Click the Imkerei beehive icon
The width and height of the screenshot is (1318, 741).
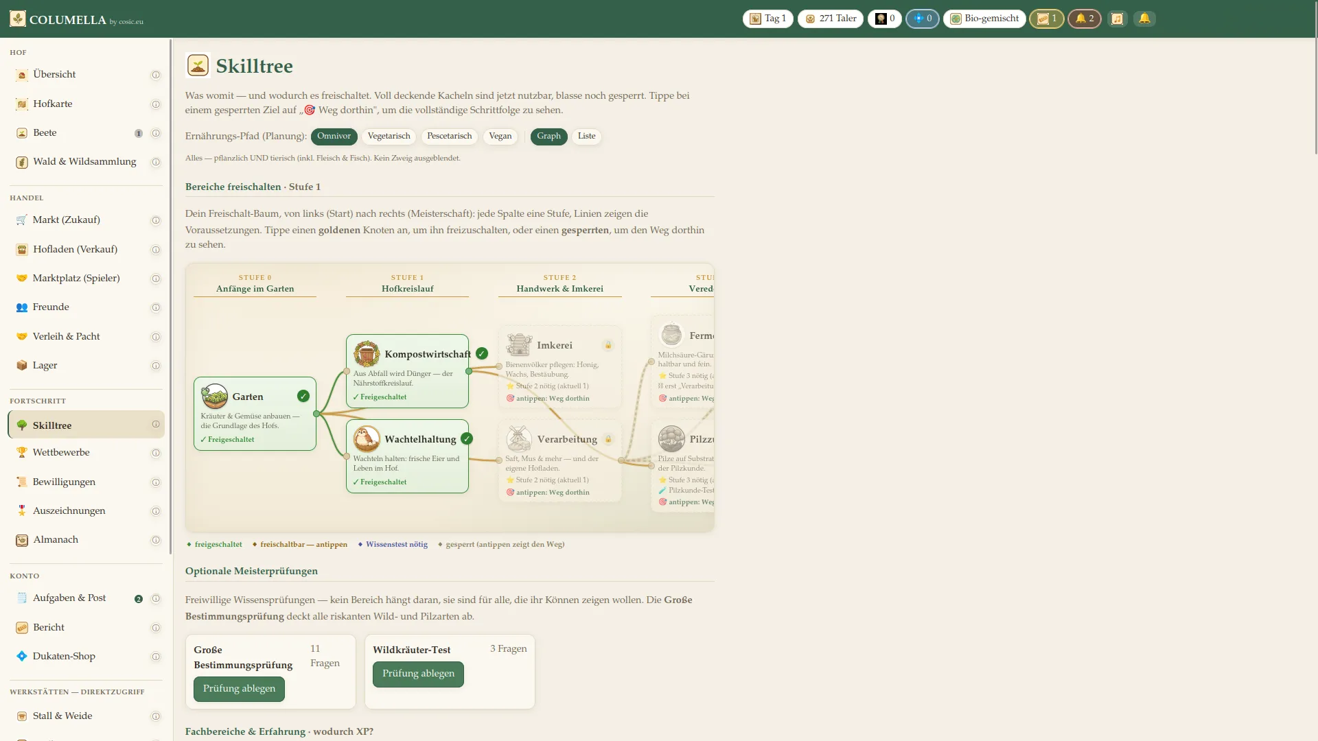519,344
